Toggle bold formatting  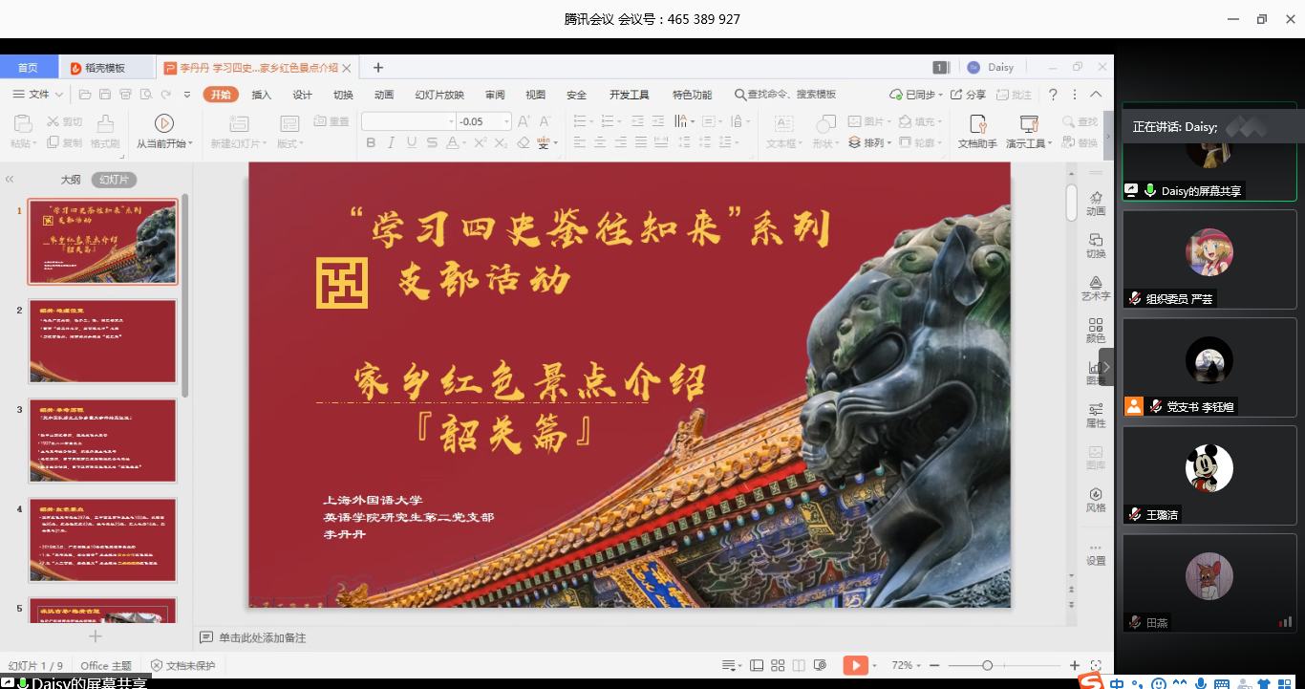click(x=371, y=143)
